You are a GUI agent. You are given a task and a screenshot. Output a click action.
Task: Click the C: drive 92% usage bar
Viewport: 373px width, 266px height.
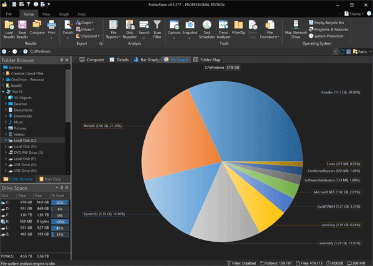point(60,202)
